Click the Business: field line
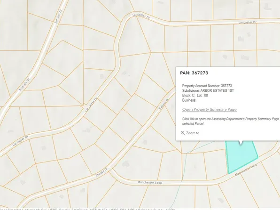This screenshot has width=280, height=210. click(189, 100)
